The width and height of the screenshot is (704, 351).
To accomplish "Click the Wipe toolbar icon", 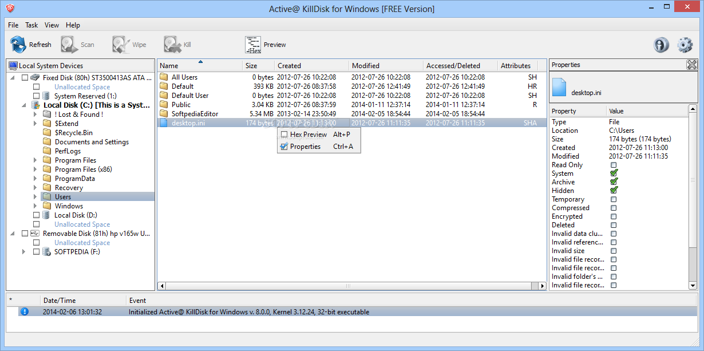I will pyautogui.click(x=121, y=44).
